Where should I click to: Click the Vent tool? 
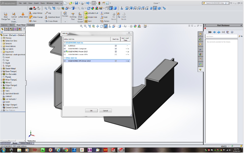[x=88, y=21]
